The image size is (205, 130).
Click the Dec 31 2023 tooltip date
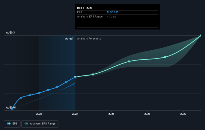(x=85, y=8)
